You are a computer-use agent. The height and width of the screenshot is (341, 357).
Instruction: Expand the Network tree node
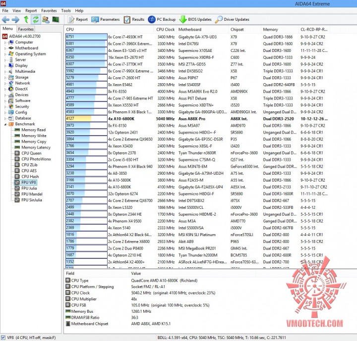coord(5,84)
